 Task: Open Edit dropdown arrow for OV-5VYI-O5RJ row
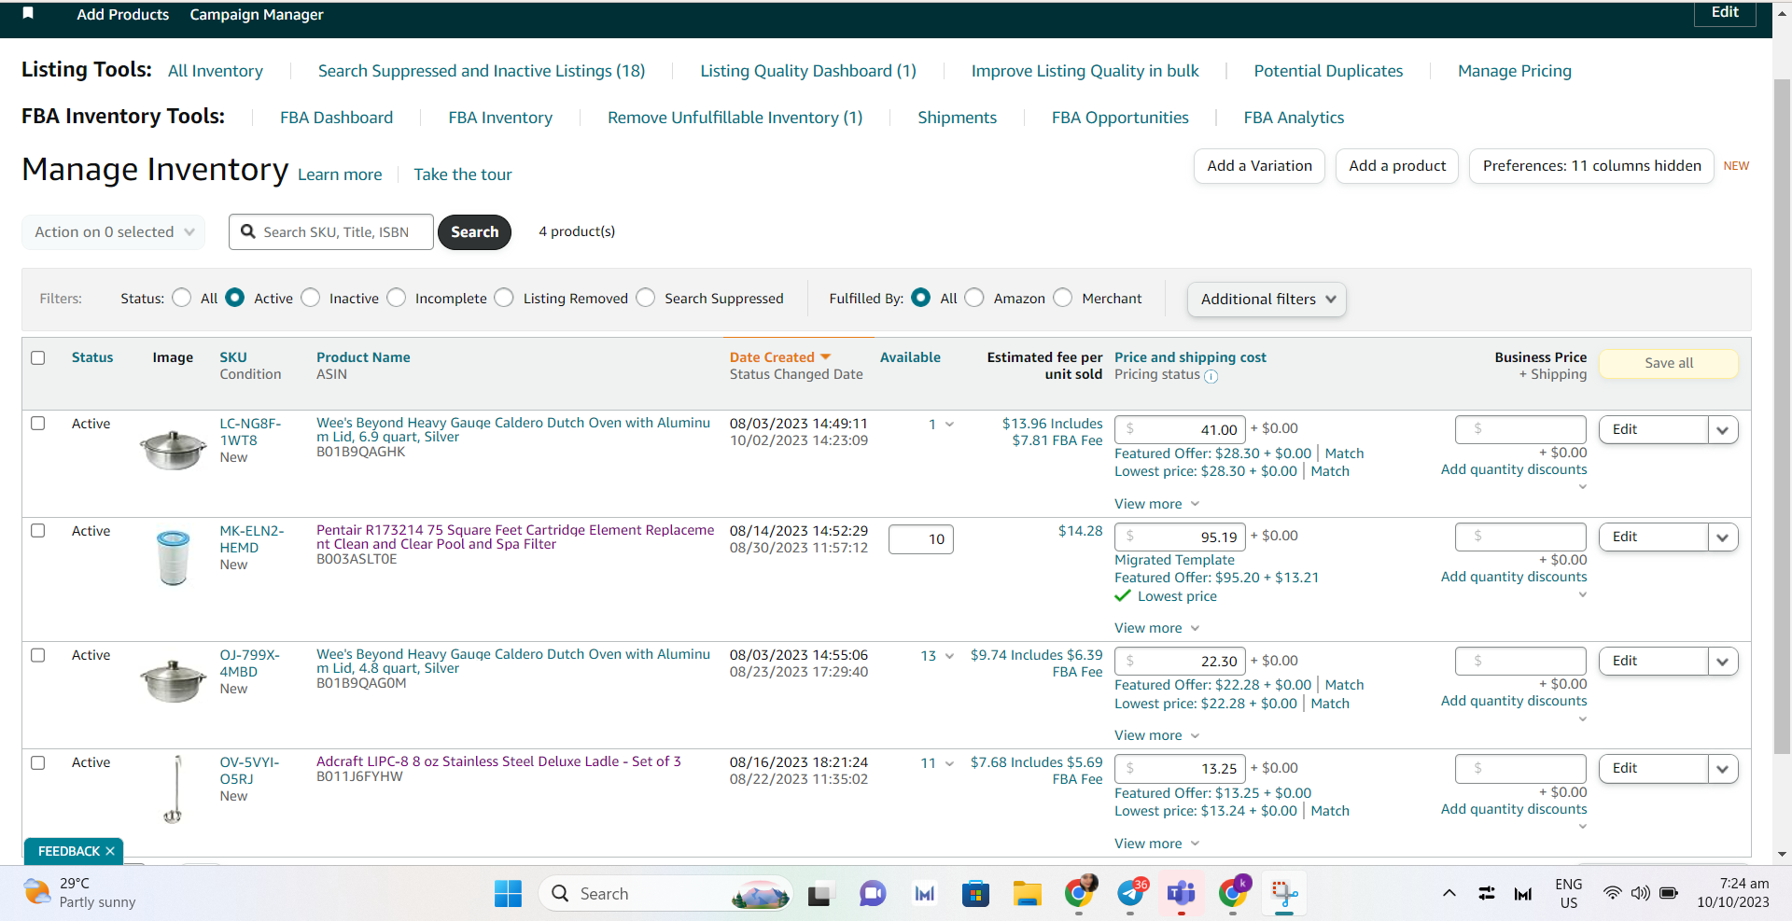(x=1723, y=769)
